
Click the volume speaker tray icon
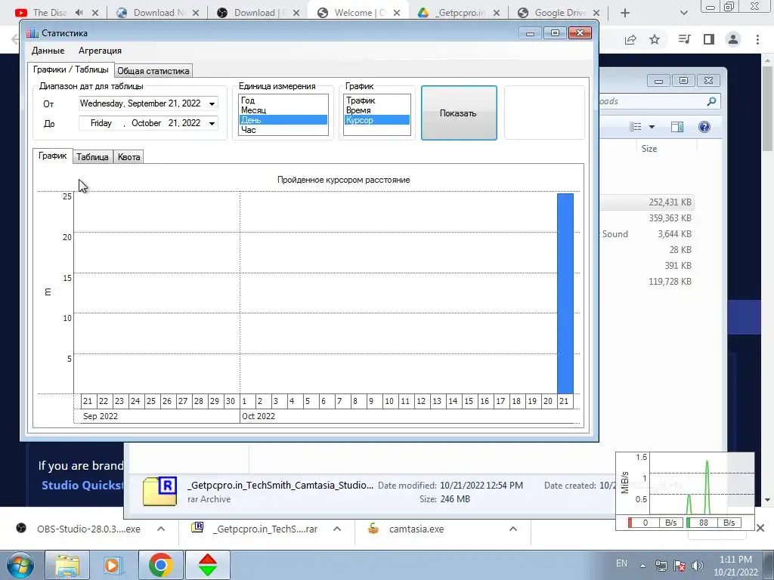coord(698,566)
